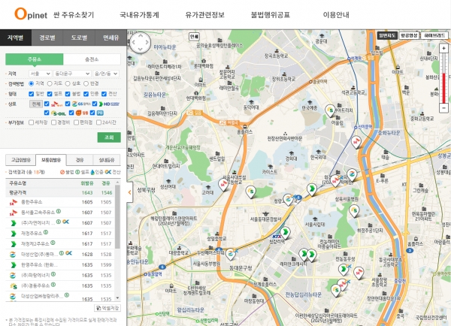Toggle the SK brand checkbox
451x326 pixels.
tap(47, 104)
